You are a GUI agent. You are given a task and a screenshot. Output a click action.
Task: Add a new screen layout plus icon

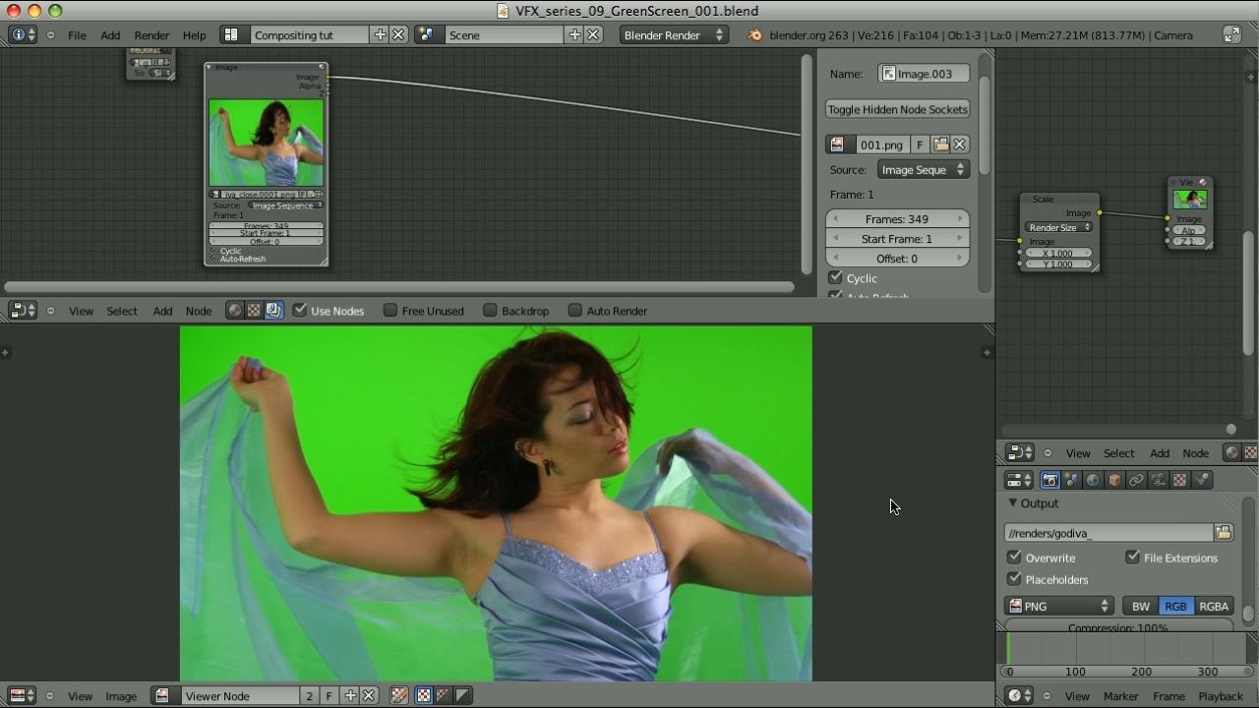tap(380, 34)
